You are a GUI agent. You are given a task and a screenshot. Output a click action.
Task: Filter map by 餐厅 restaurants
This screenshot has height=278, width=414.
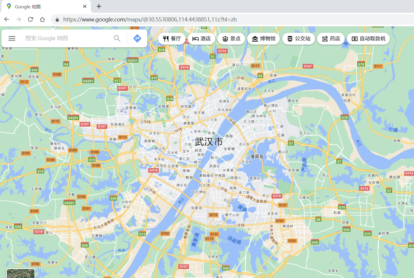coord(172,39)
